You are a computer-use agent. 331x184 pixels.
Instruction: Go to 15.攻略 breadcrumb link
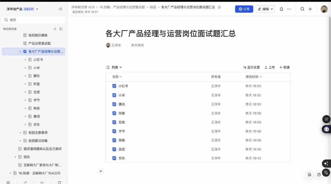[122, 7]
